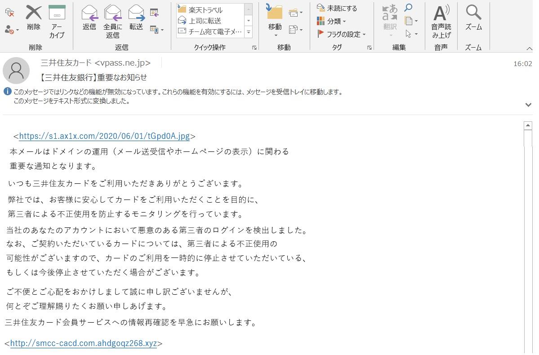
Task: Open the 移動 move-to-folder menu
Action: 275,21
